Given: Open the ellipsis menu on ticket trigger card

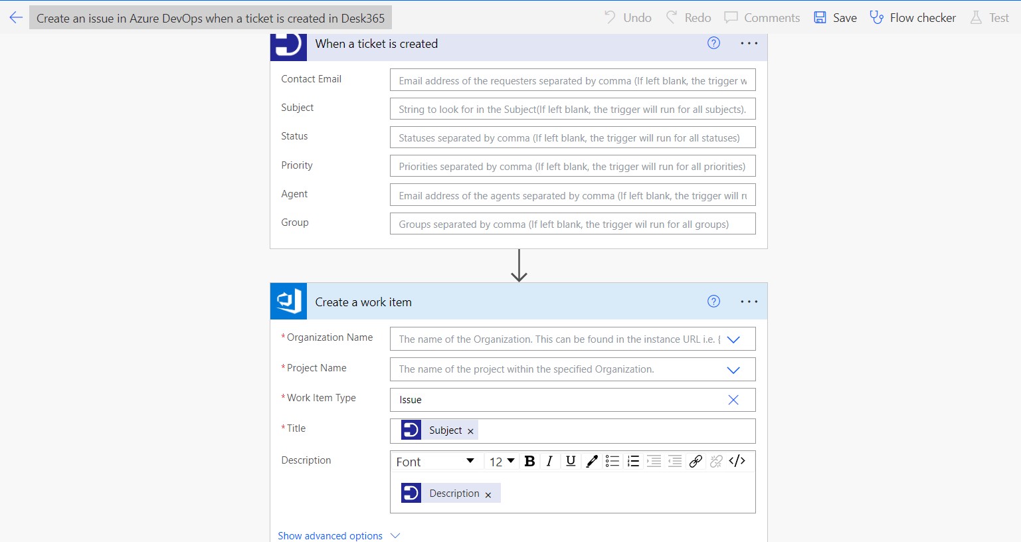Looking at the screenshot, I should (749, 43).
